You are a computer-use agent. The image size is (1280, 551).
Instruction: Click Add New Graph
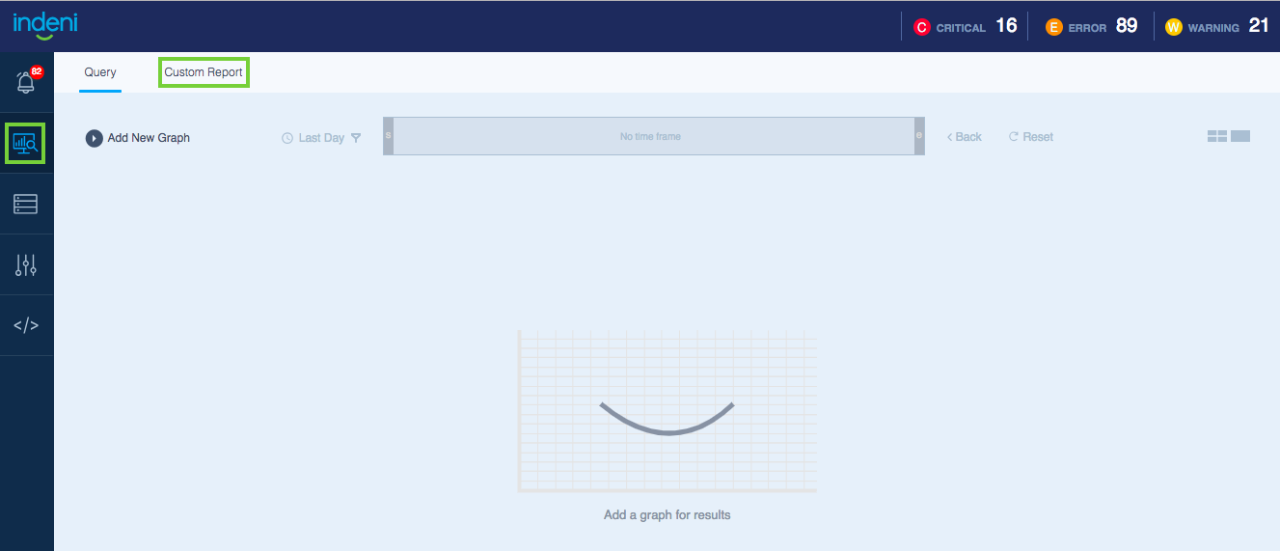[138, 138]
